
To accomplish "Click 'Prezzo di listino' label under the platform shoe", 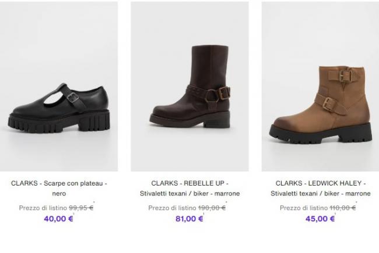I will tap(43, 208).
